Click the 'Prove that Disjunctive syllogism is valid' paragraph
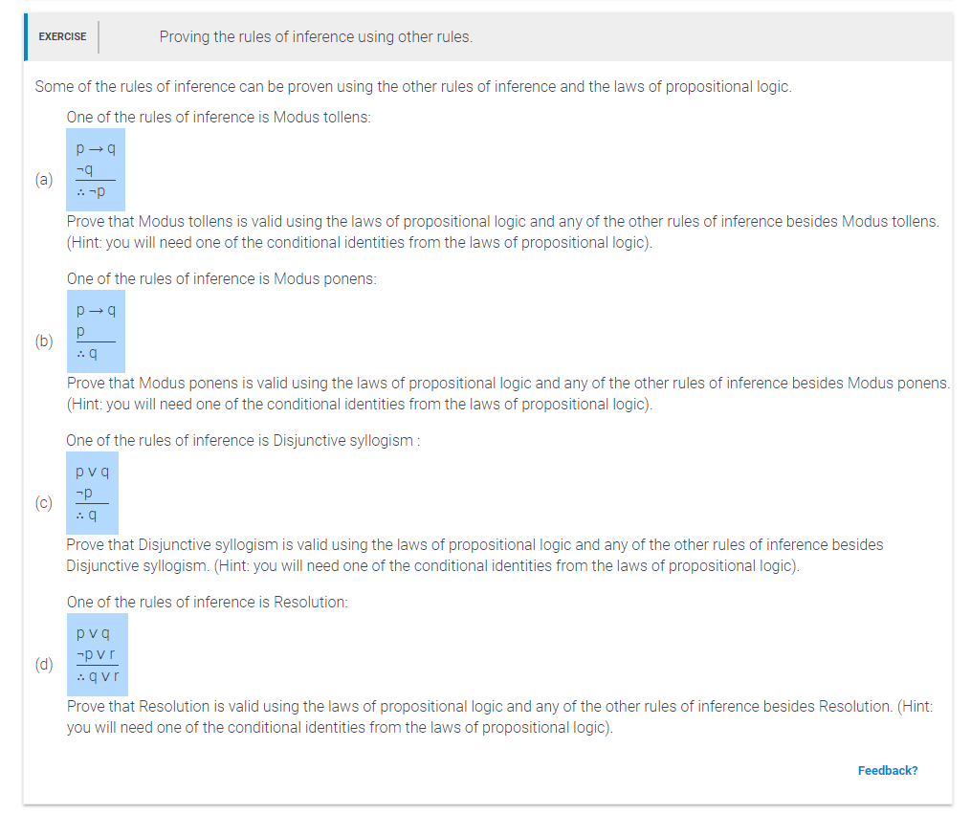The width and height of the screenshot is (971, 814). point(474,555)
